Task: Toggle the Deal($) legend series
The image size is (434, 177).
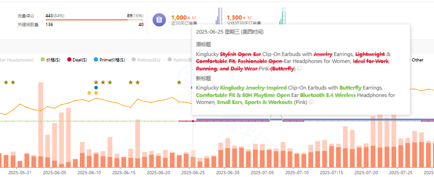Action: (77, 60)
